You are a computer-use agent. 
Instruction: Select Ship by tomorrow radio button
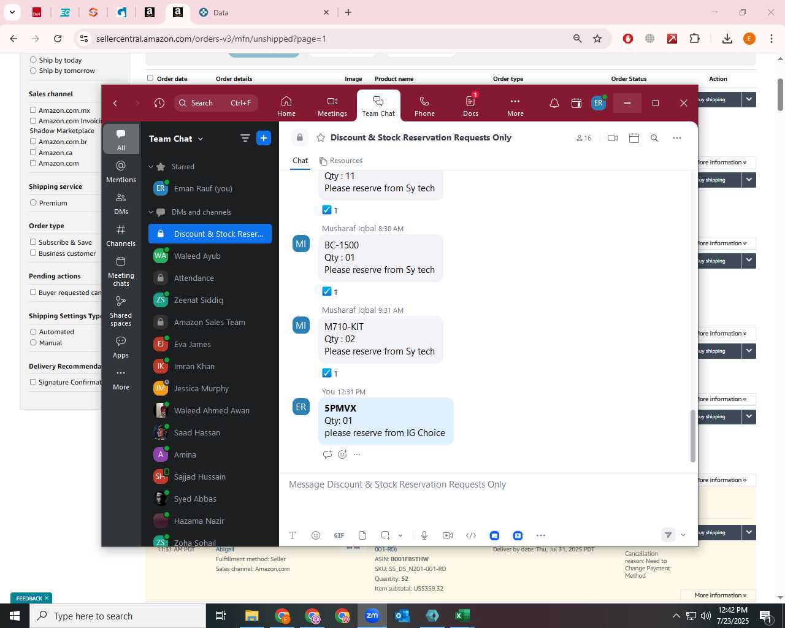click(33, 71)
